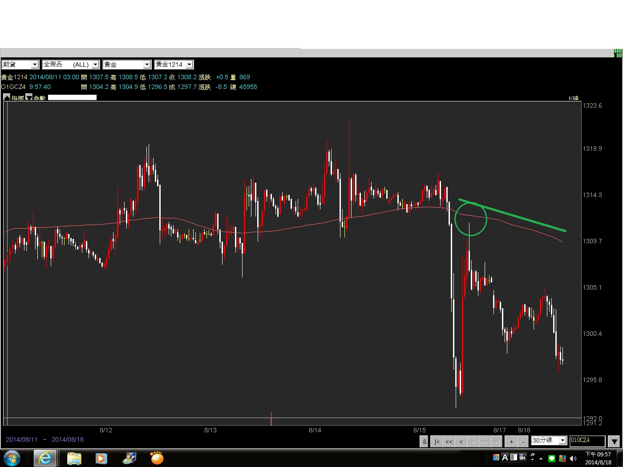Click the large down-arrow beside O1GCZ4 field
This screenshot has width=623, height=467.
(x=614, y=441)
